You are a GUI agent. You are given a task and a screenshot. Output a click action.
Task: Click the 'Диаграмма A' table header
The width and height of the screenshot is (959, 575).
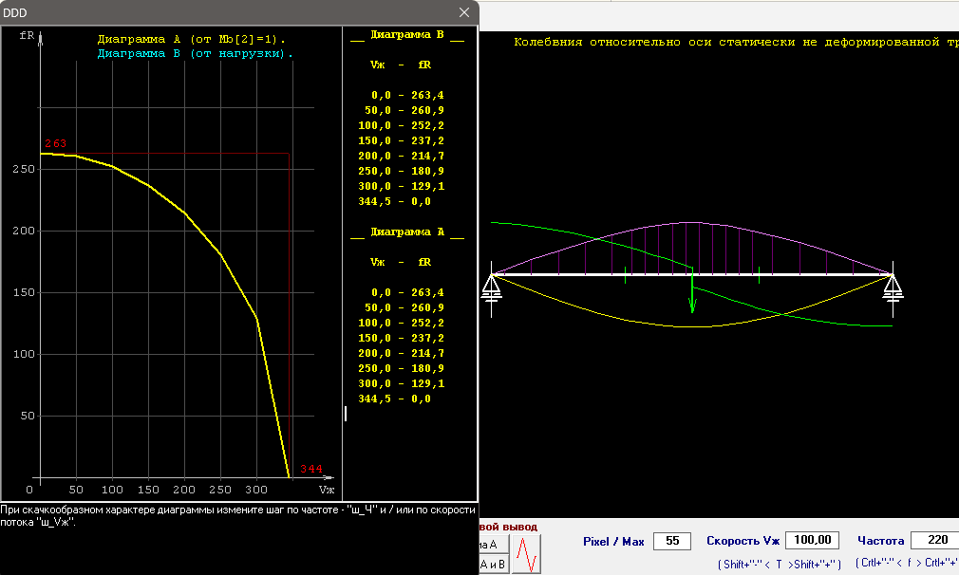point(407,232)
